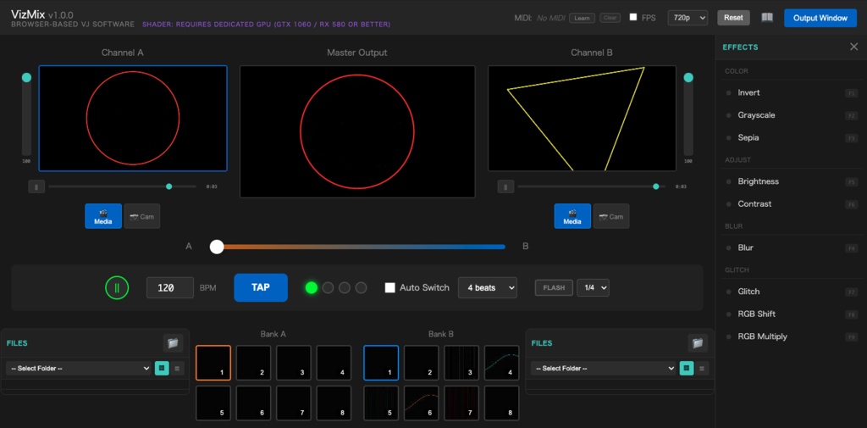Click the FLASH button
Viewport: 867px width, 428px height.
(x=554, y=288)
